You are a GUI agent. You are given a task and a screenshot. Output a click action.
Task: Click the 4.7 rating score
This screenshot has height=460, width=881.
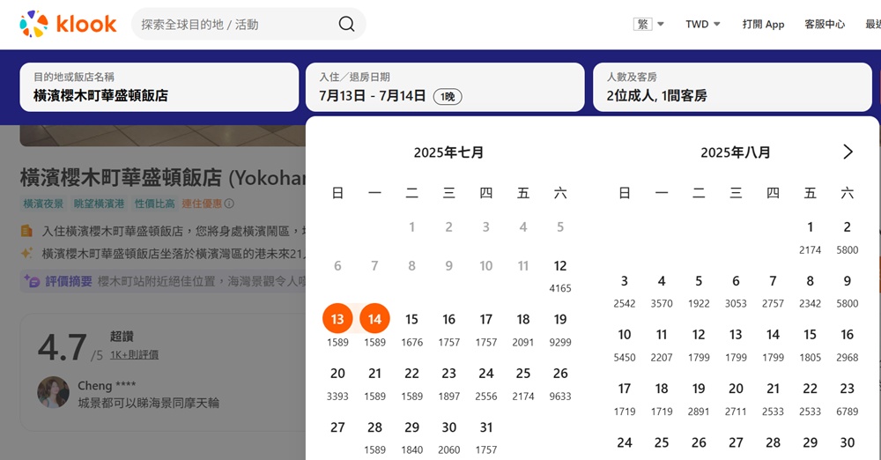[62, 347]
